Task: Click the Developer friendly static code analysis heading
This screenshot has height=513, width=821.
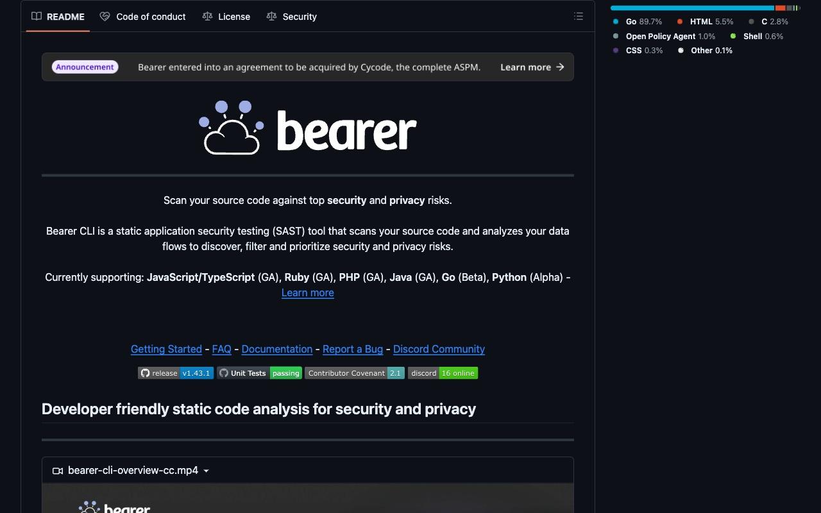Action: [x=258, y=409]
